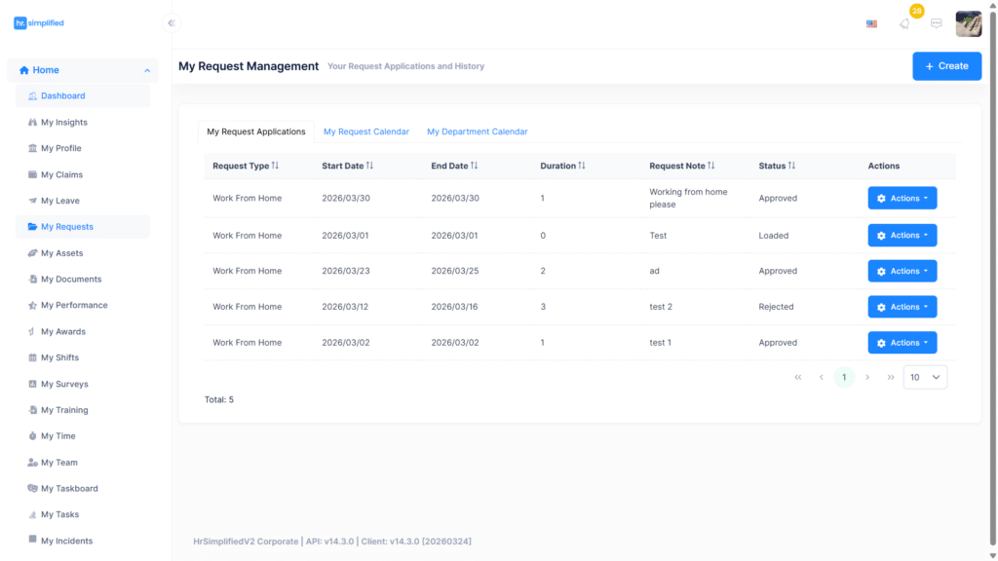This screenshot has height=561, width=998.
Task: Click the US flag language icon
Action: point(872,23)
